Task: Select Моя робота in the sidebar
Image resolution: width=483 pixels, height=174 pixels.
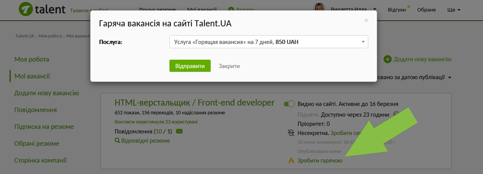Action: pyautogui.click(x=32, y=59)
